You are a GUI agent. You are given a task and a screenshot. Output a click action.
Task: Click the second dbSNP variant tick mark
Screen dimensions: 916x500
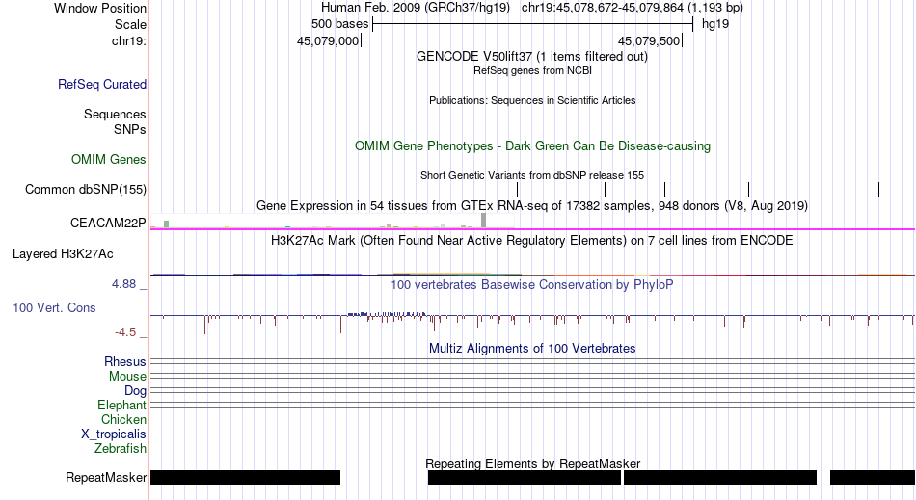click(606, 189)
